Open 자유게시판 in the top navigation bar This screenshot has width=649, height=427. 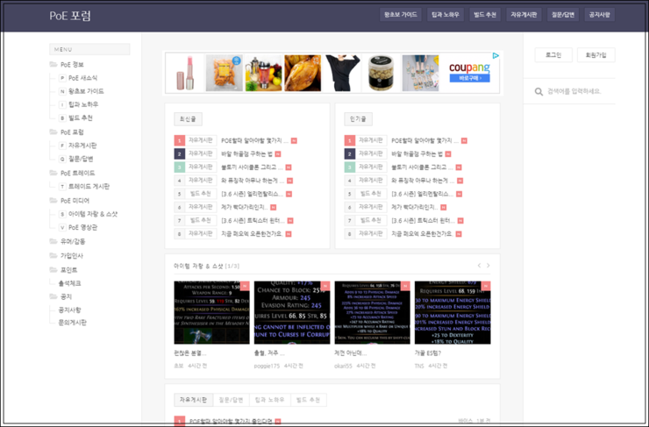pos(524,15)
